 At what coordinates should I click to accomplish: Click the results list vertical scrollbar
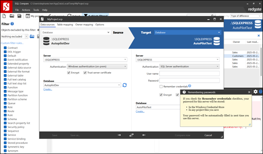(261, 62)
